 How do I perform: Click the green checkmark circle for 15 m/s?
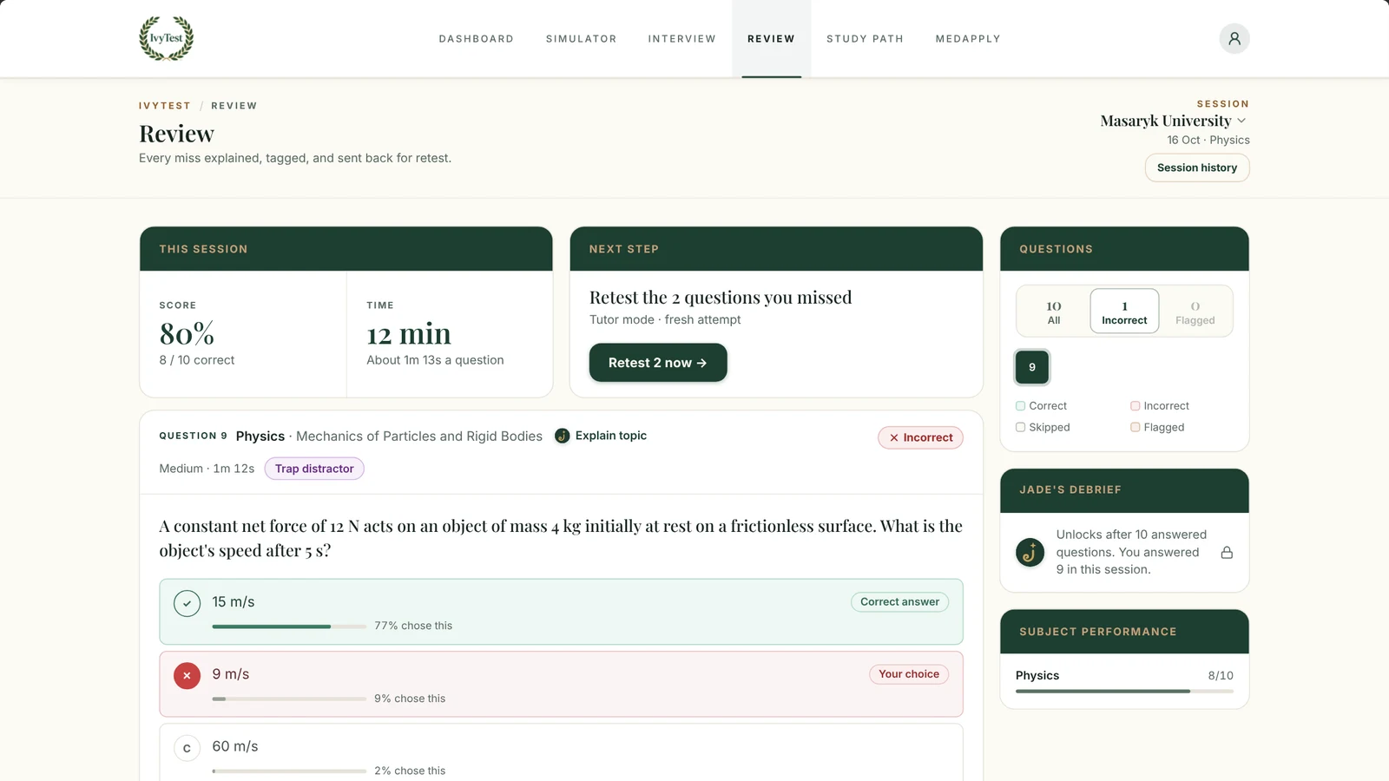coord(187,603)
